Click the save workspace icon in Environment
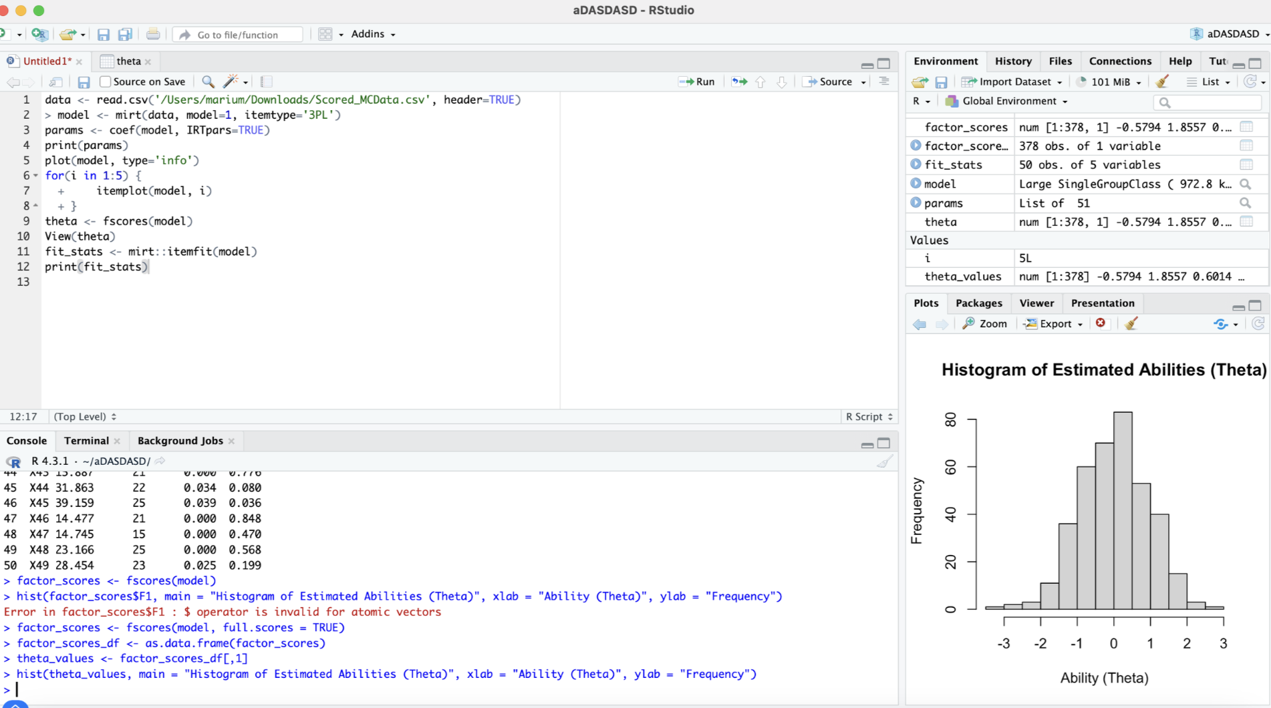Image resolution: width=1271 pixels, height=708 pixels. coord(941,82)
